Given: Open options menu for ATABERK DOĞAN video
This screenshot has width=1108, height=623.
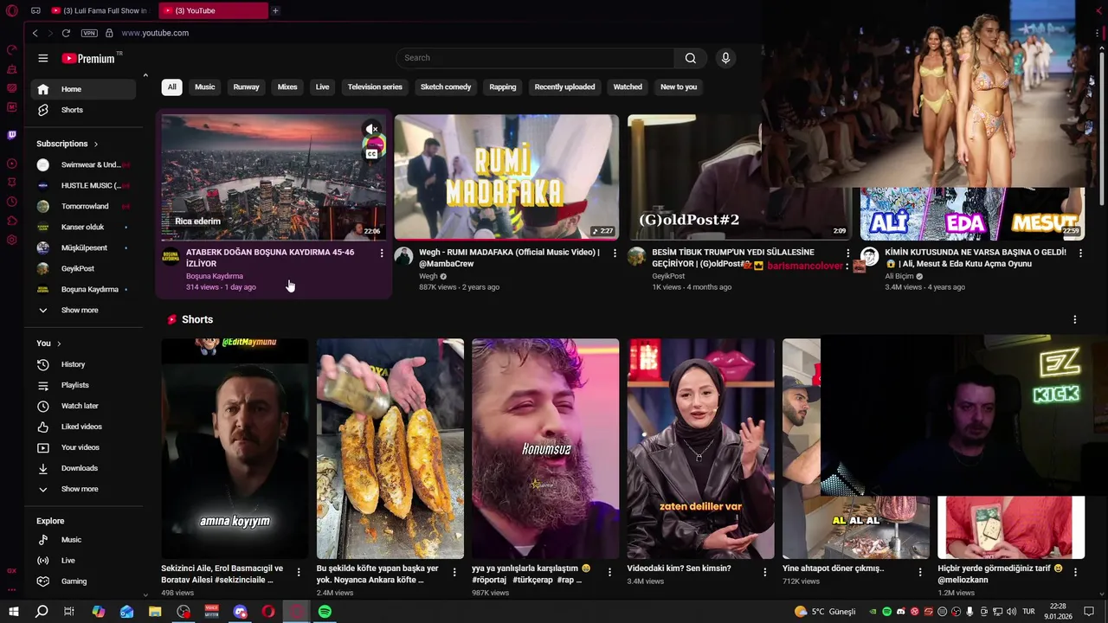Looking at the screenshot, I should click(382, 254).
